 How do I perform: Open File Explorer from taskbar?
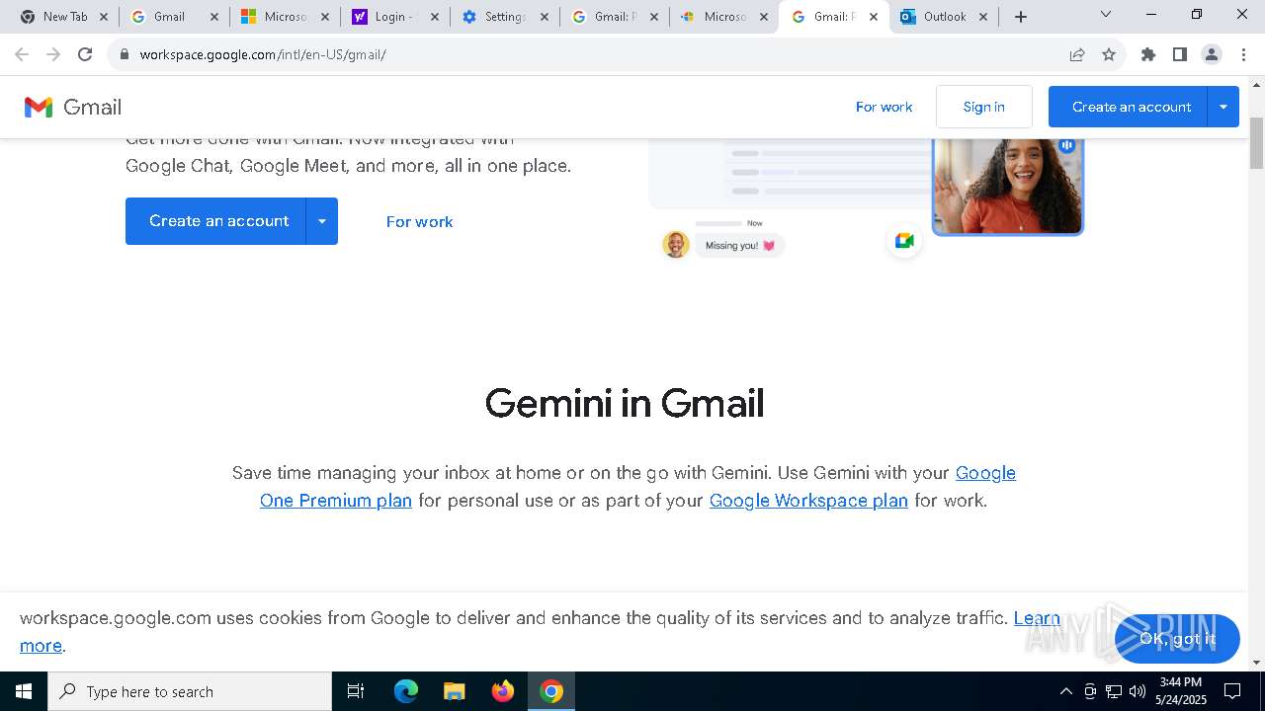click(x=454, y=691)
